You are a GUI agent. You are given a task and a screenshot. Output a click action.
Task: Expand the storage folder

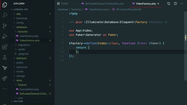tap(21, 76)
